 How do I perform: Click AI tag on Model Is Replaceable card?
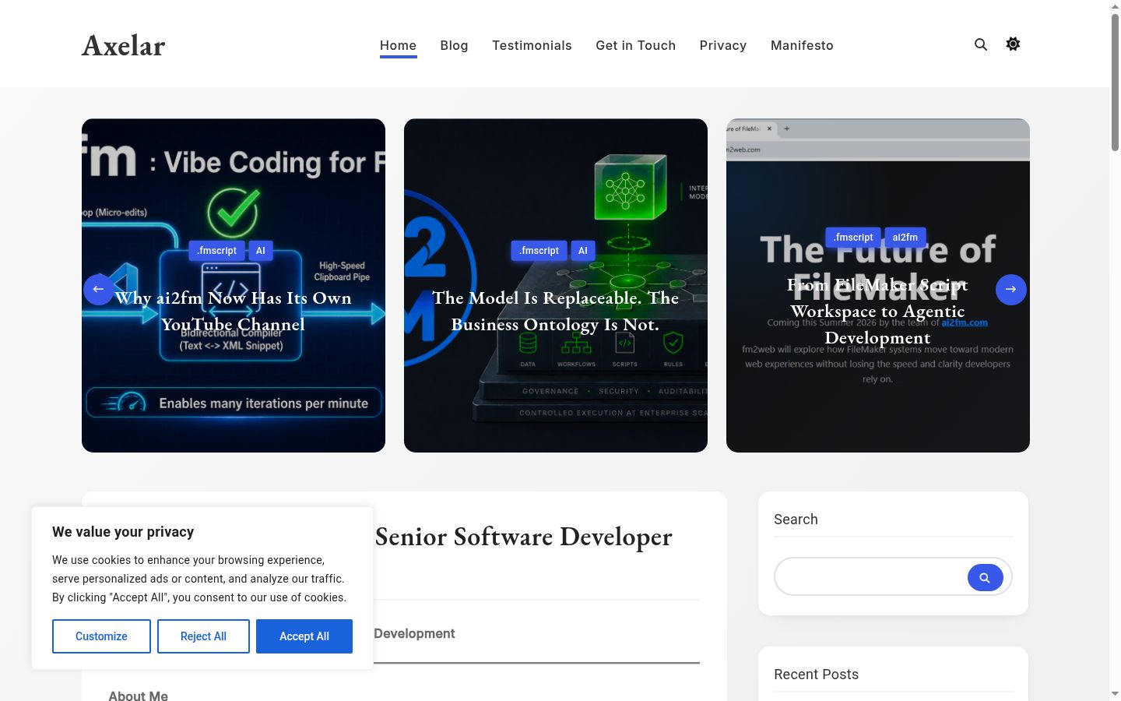pos(582,251)
